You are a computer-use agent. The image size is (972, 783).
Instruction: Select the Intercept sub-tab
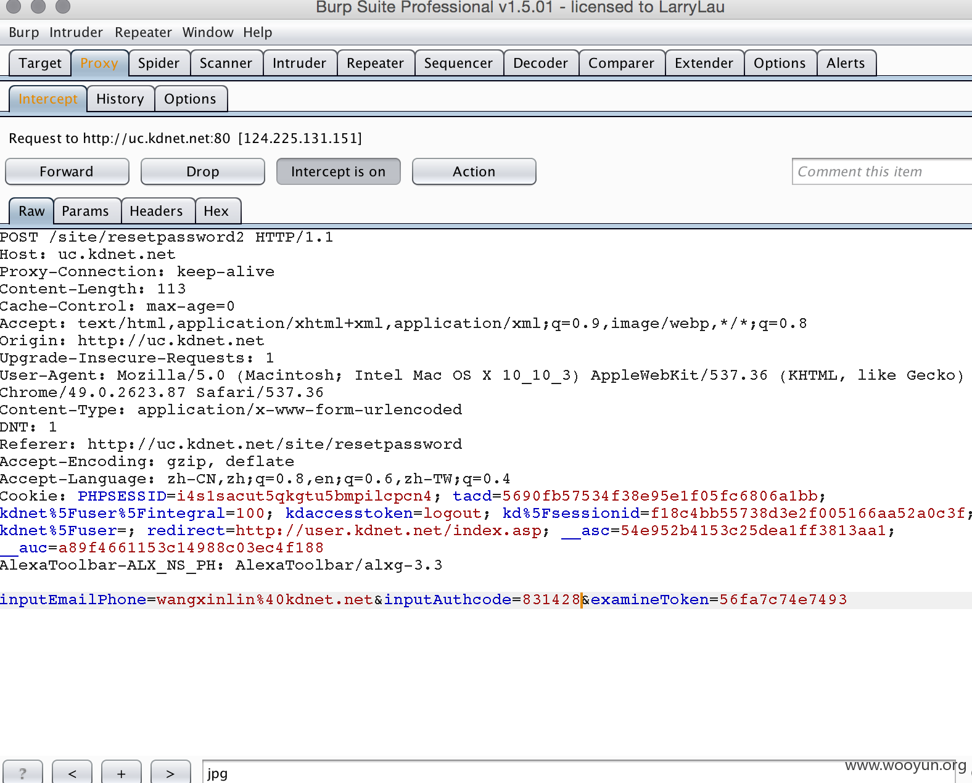point(48,99)
